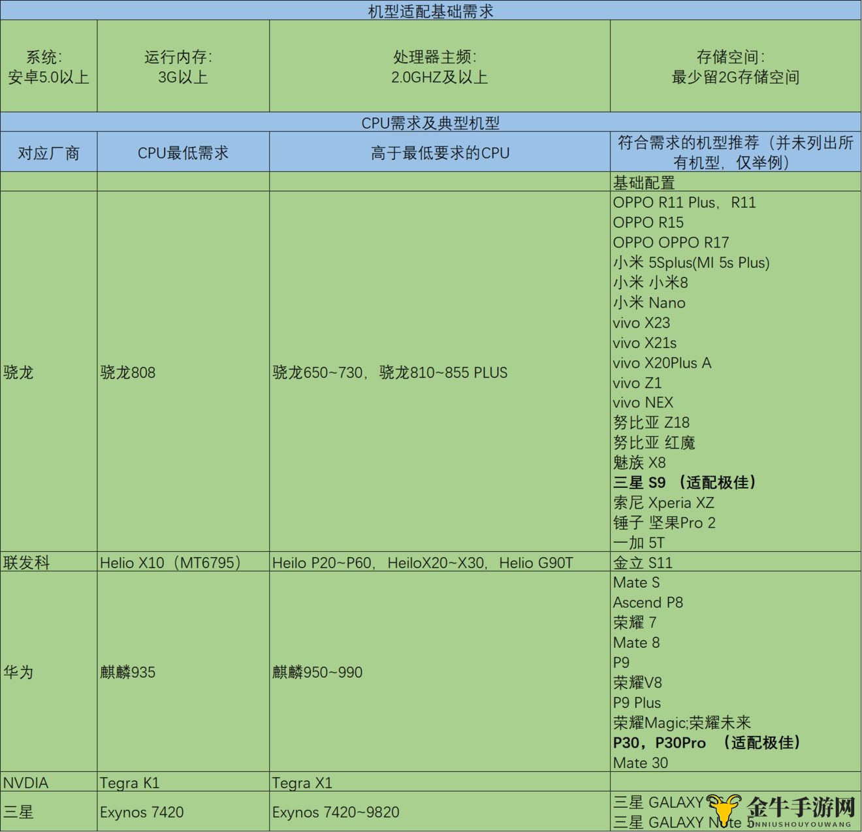This screenshot has width=862, height=832.
Task: Click the cell '麒麟950~990'
Action: (x=439, y=671)
